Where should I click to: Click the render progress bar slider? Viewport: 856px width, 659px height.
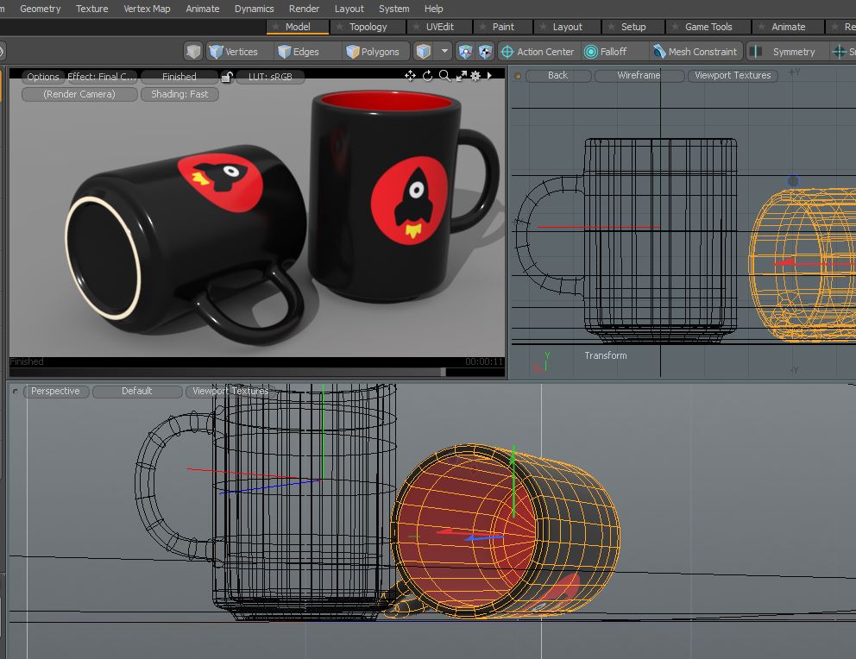[444, 373]
